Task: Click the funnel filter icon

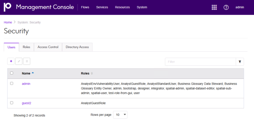Action: tap(240, 62)
